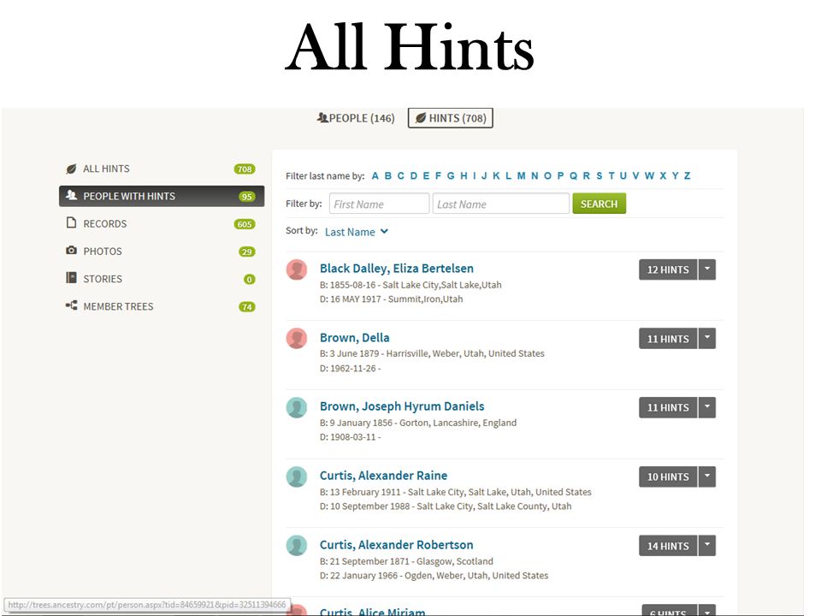The image size is (821, 616).
Task: Click the 29 badge next to Photos
Action: 247,252
